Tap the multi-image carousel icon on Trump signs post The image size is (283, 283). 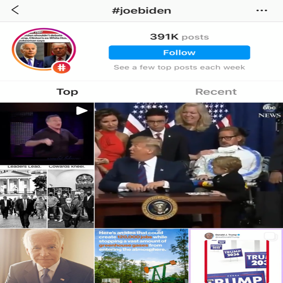point(270,236)
